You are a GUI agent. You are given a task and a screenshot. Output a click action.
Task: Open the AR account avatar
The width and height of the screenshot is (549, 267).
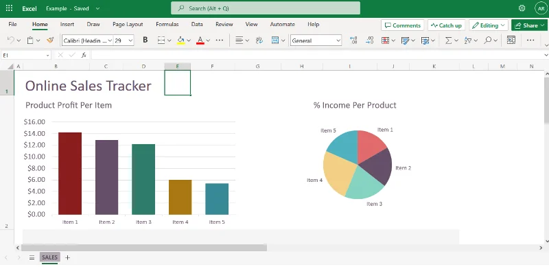pos(541,8)
